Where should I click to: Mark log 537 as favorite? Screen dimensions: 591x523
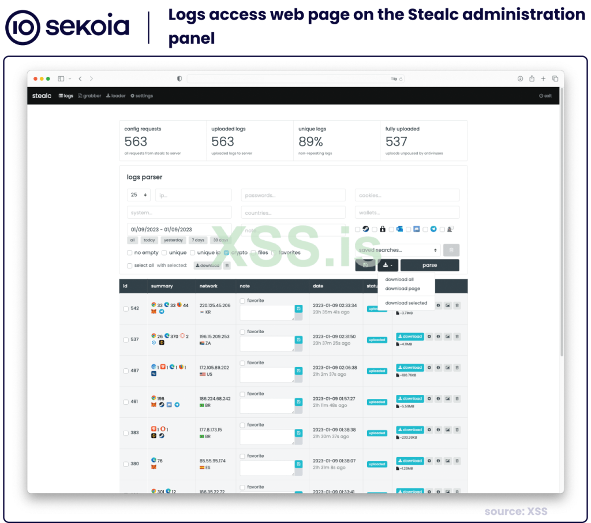pyautogui.click(x=242, y=332)
